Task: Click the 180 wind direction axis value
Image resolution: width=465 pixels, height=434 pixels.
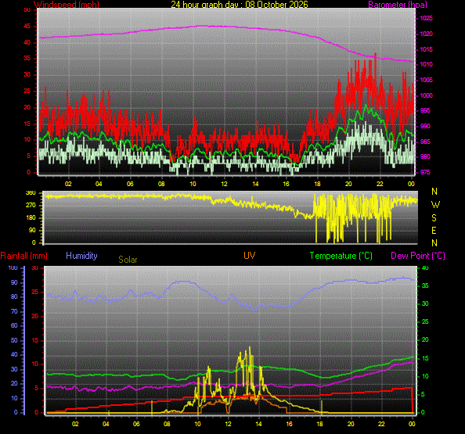Action: pos(31,217)
